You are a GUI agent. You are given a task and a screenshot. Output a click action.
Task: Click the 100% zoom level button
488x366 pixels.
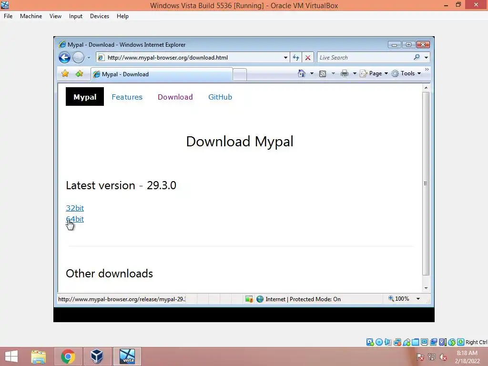pos(399,299)
